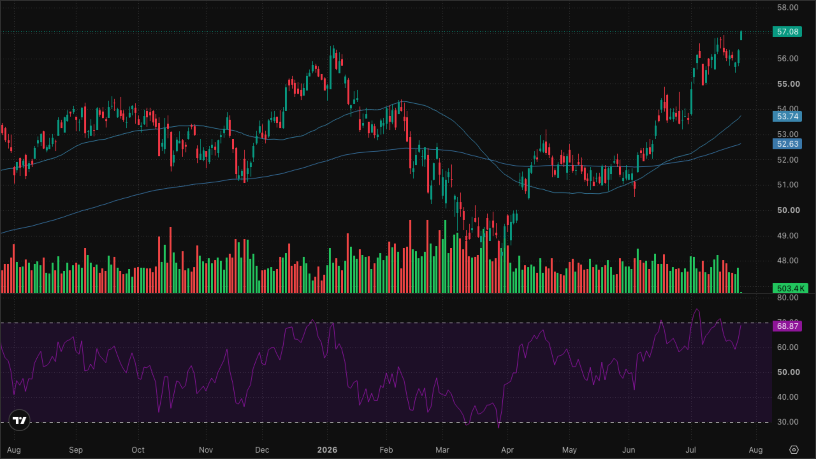Open chart settings hexagon gear icon

[794, 450]
